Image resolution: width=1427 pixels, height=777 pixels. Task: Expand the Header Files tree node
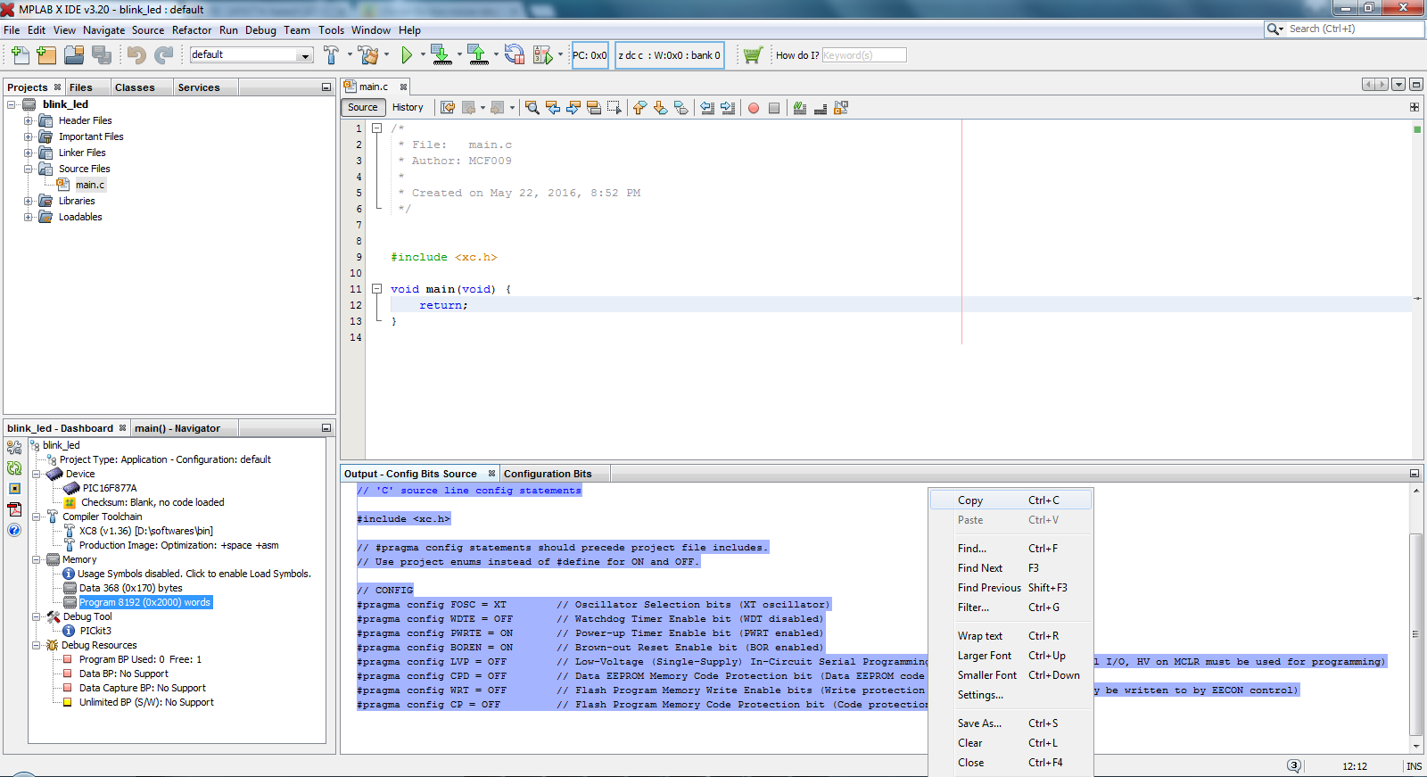[x=28, y=120]
